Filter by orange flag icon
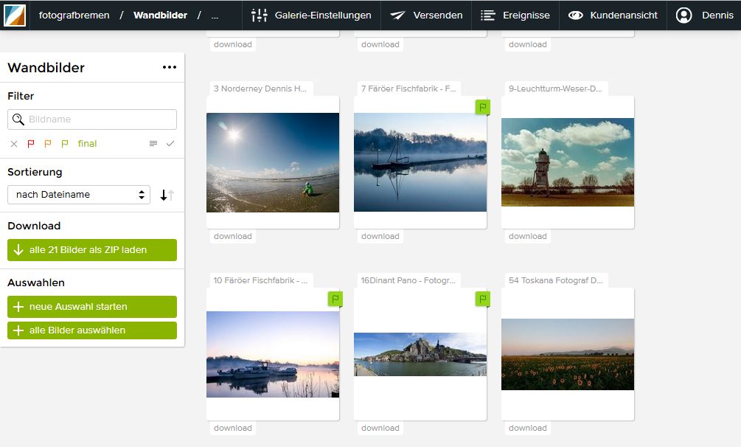This screenshot has width=741, height=447. click(48, 144)
